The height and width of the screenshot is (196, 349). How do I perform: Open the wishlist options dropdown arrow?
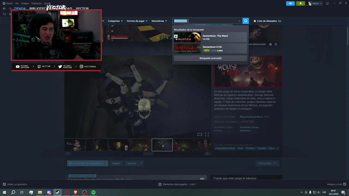[106, 163]
